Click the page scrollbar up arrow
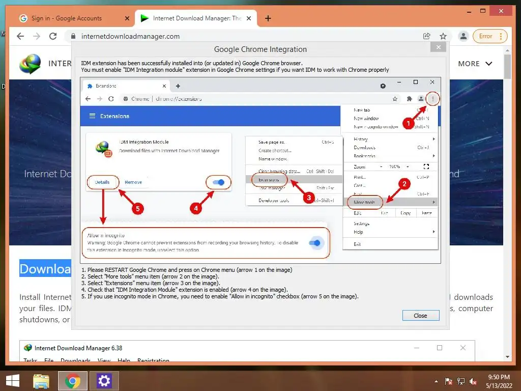This screenshot has height=391, width=521. click(507, 50)
